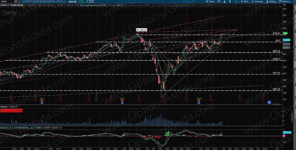
Task: Open the Drawings dropdown menu
Action: 257,2
